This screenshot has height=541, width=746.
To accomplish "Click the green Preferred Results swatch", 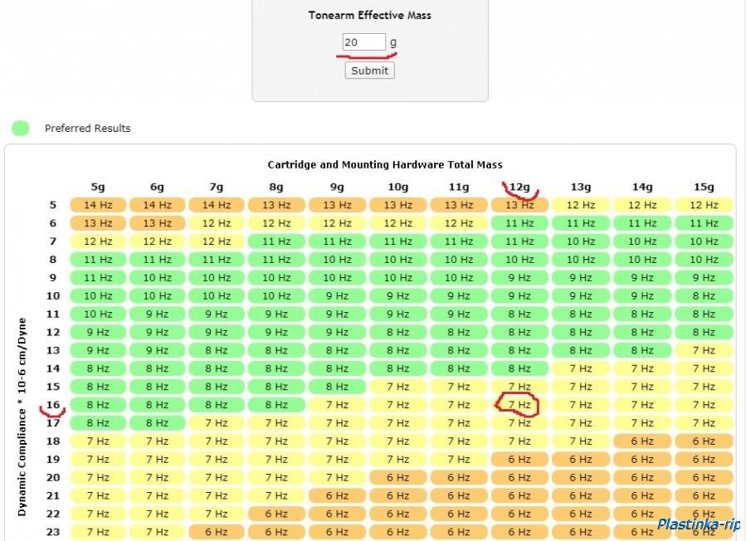I will 21,128.
